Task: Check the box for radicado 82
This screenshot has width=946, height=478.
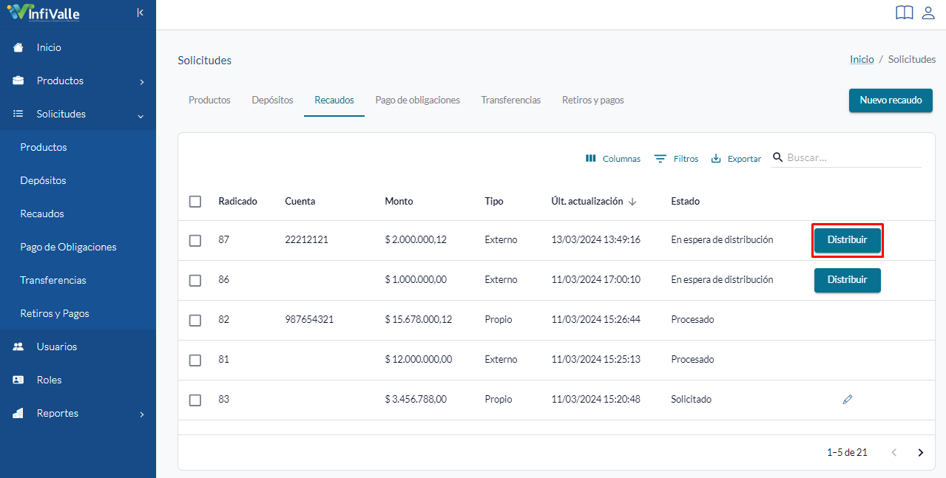Action: click(195, 320)
